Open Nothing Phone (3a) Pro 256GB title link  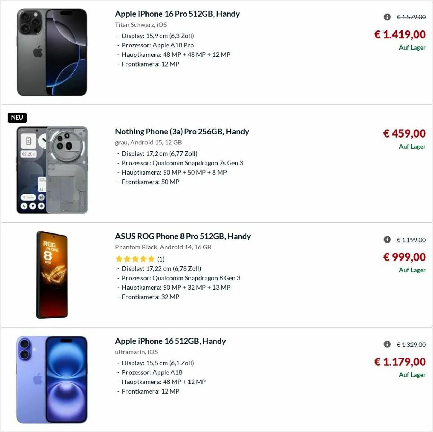click(x=182, y=132)
